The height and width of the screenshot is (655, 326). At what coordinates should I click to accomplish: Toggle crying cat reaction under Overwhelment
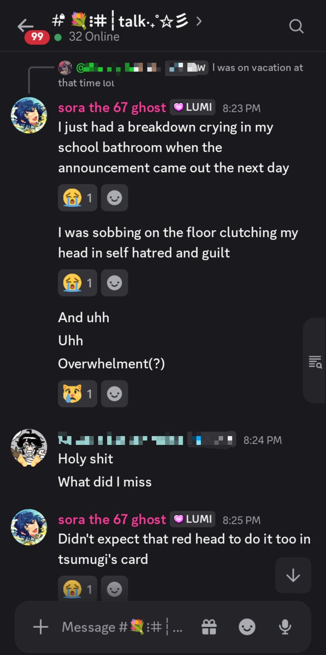click(x=78, y=394)
